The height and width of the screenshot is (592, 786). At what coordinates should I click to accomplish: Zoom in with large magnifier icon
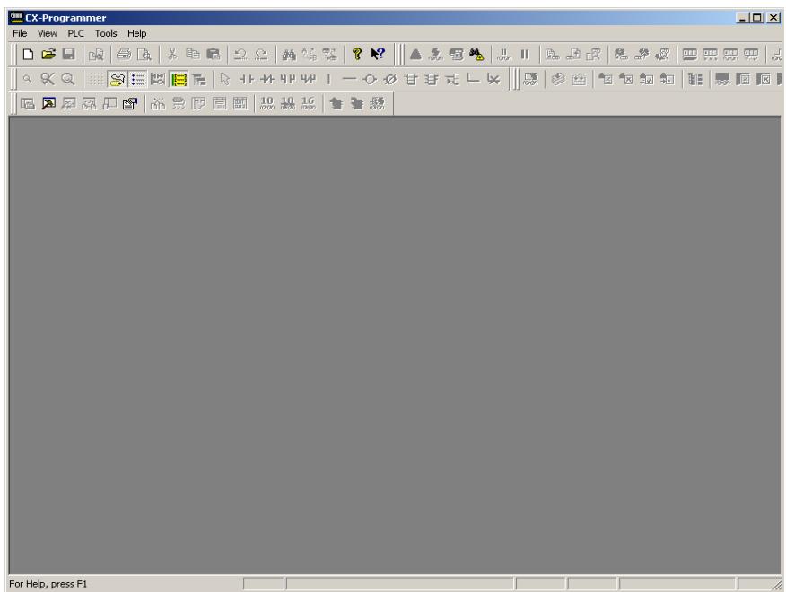point(68,79)
